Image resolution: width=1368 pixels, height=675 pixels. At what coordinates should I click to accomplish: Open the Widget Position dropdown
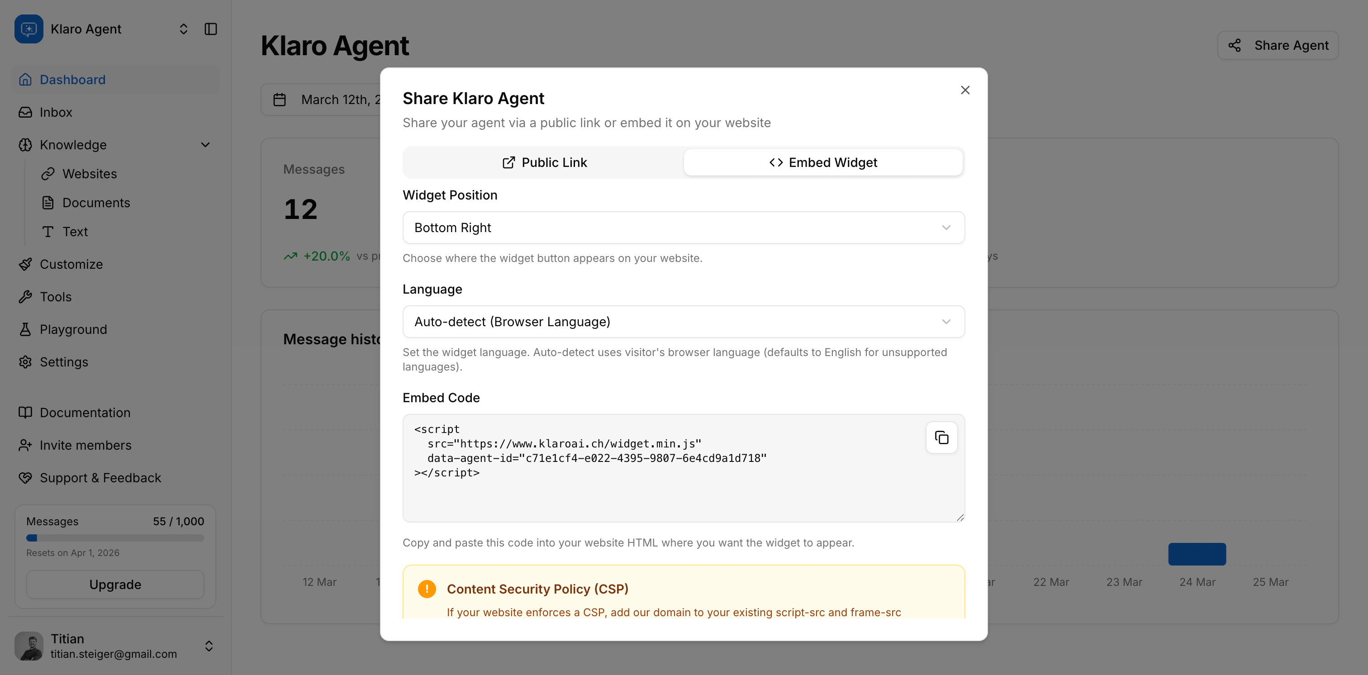coord(683,227)
